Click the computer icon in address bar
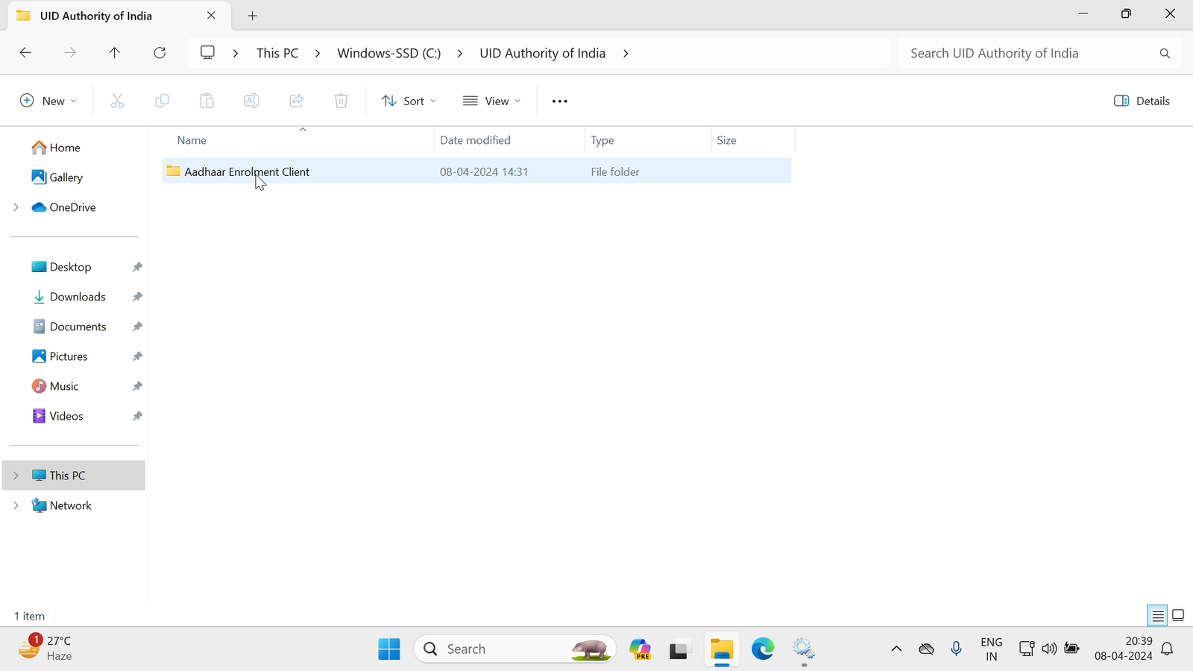The image size is (1193, 671). (x=208, y=53)
